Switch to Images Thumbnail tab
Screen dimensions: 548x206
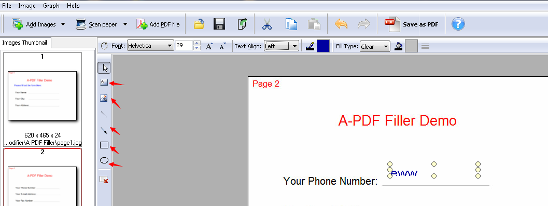coord(26,43)
